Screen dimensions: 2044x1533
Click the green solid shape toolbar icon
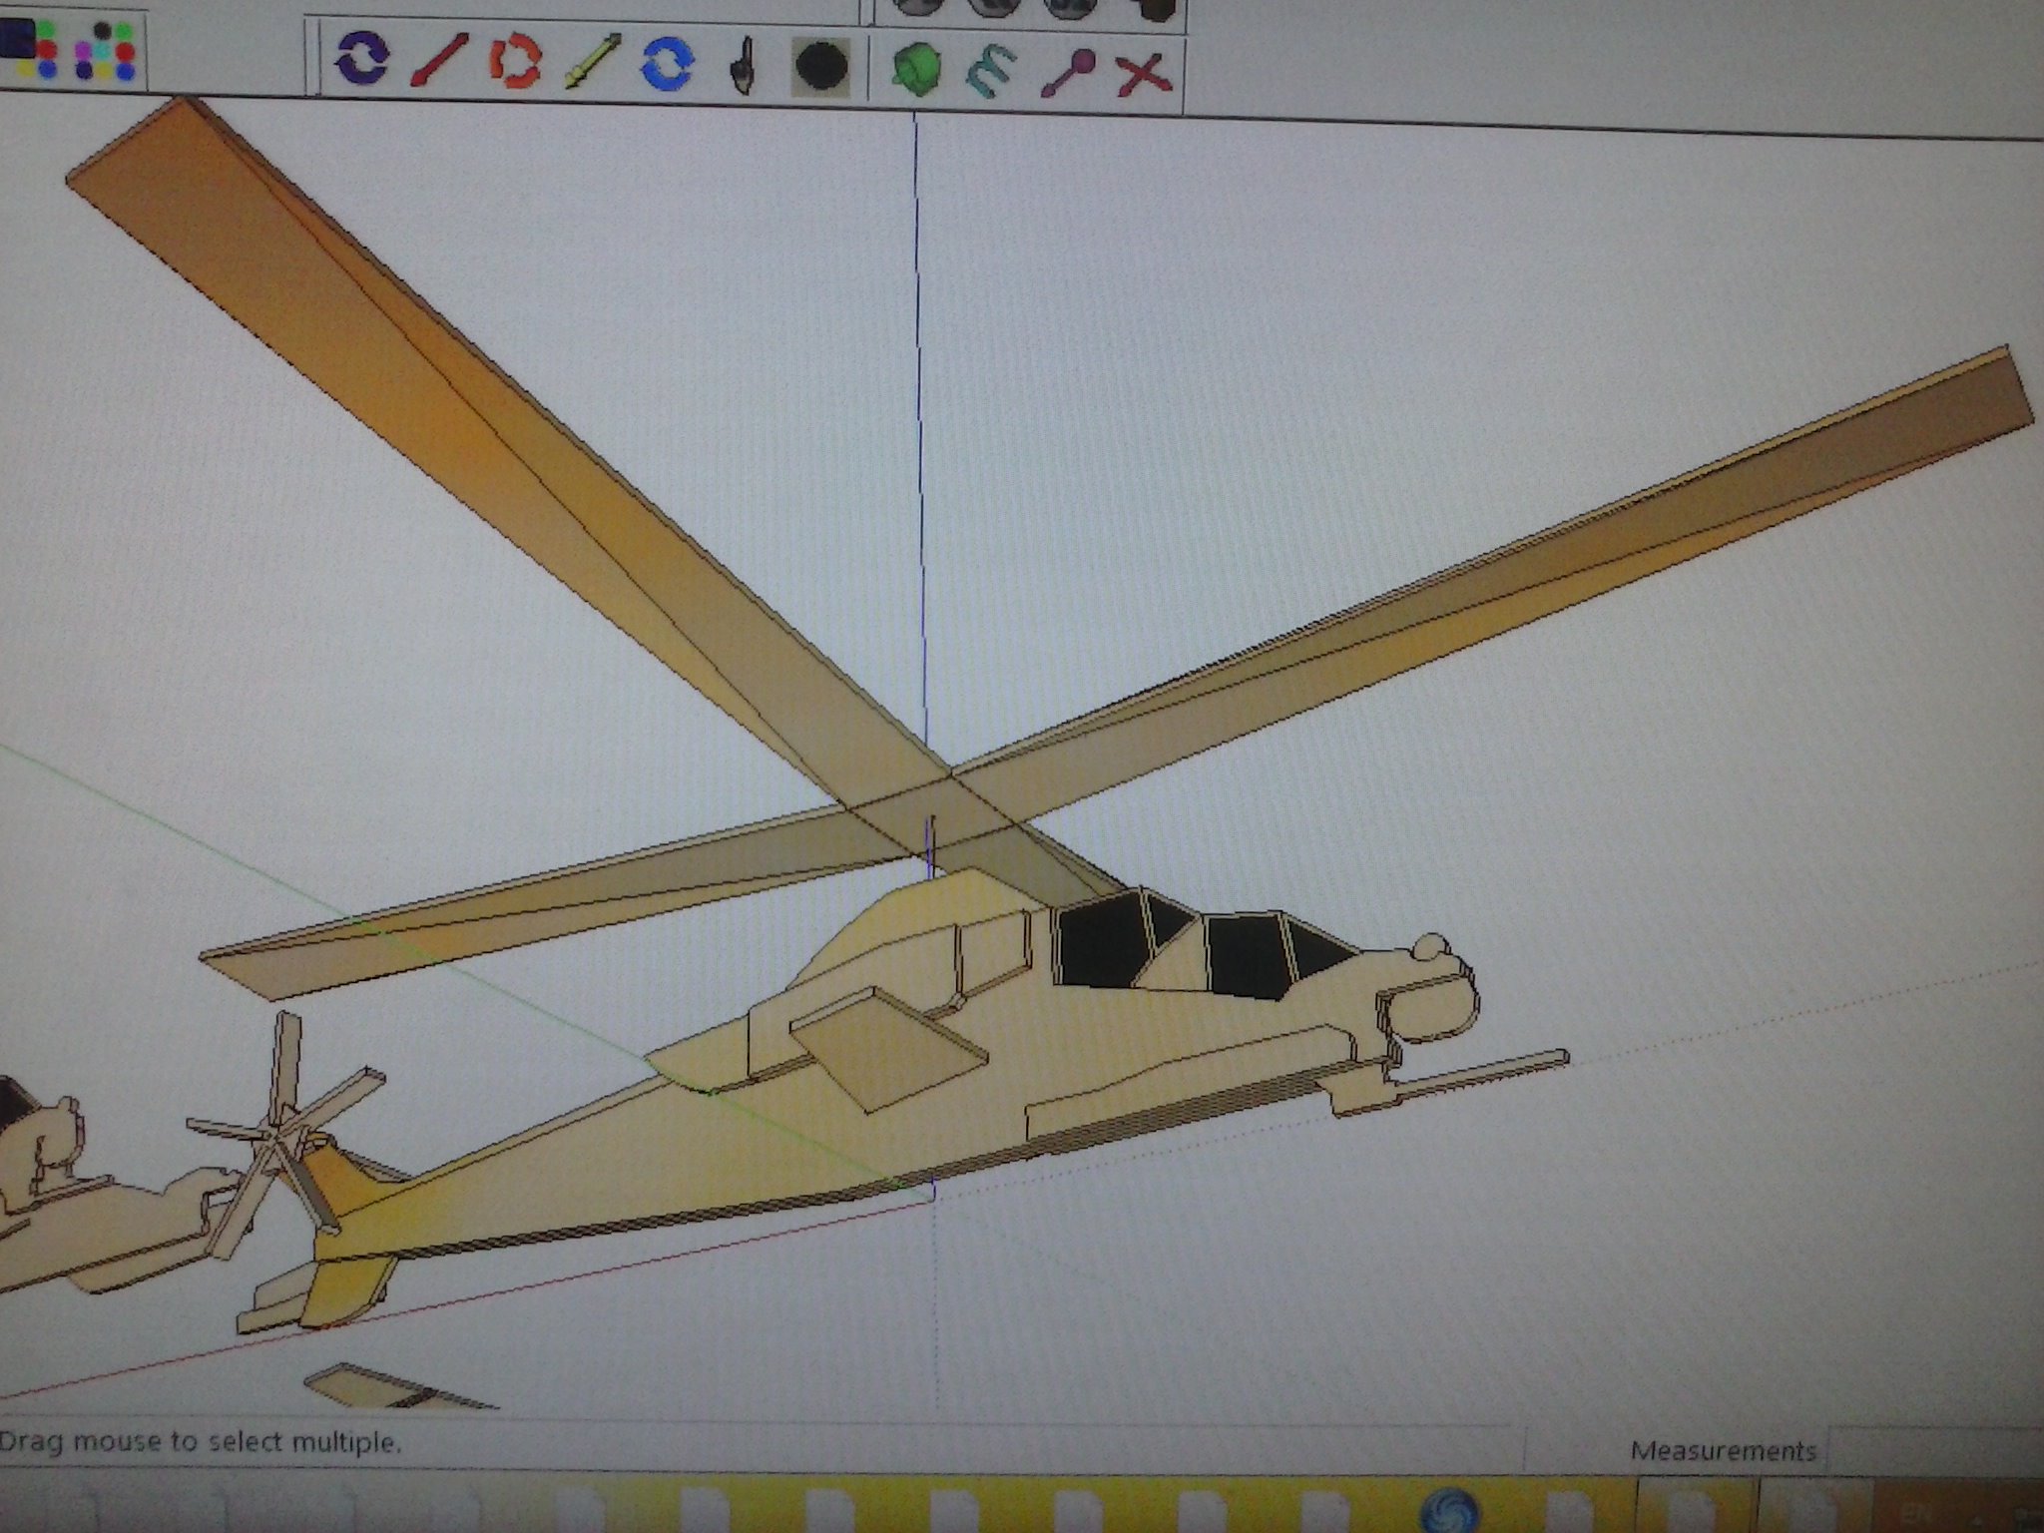tap(915, 69)
